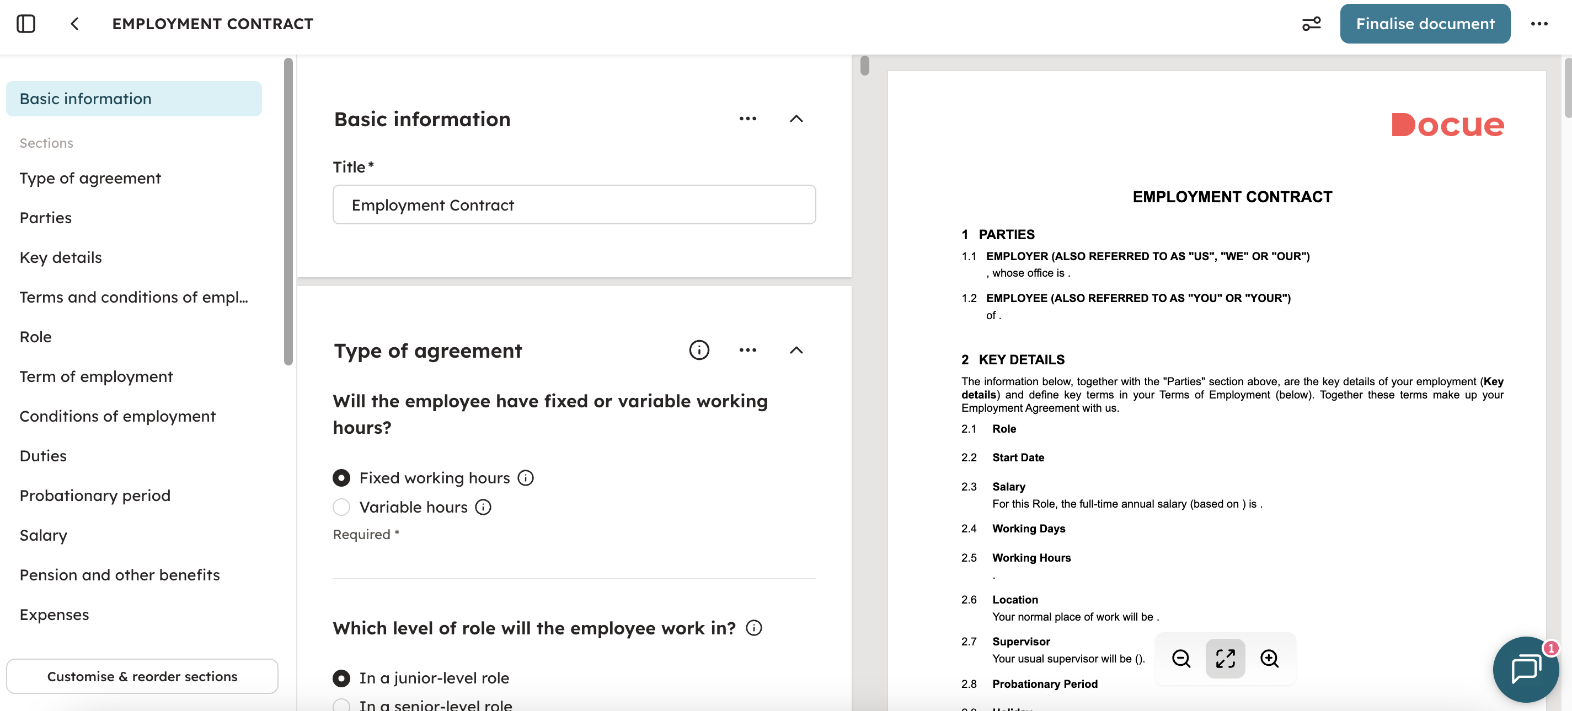Click "Working Days" in document preview

pyautogui.click(x=1028, y=529)
